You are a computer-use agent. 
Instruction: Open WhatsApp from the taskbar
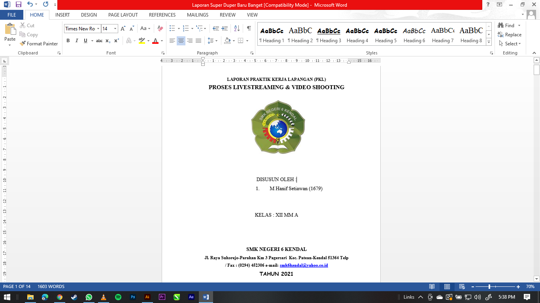click(x=89, y=297)
